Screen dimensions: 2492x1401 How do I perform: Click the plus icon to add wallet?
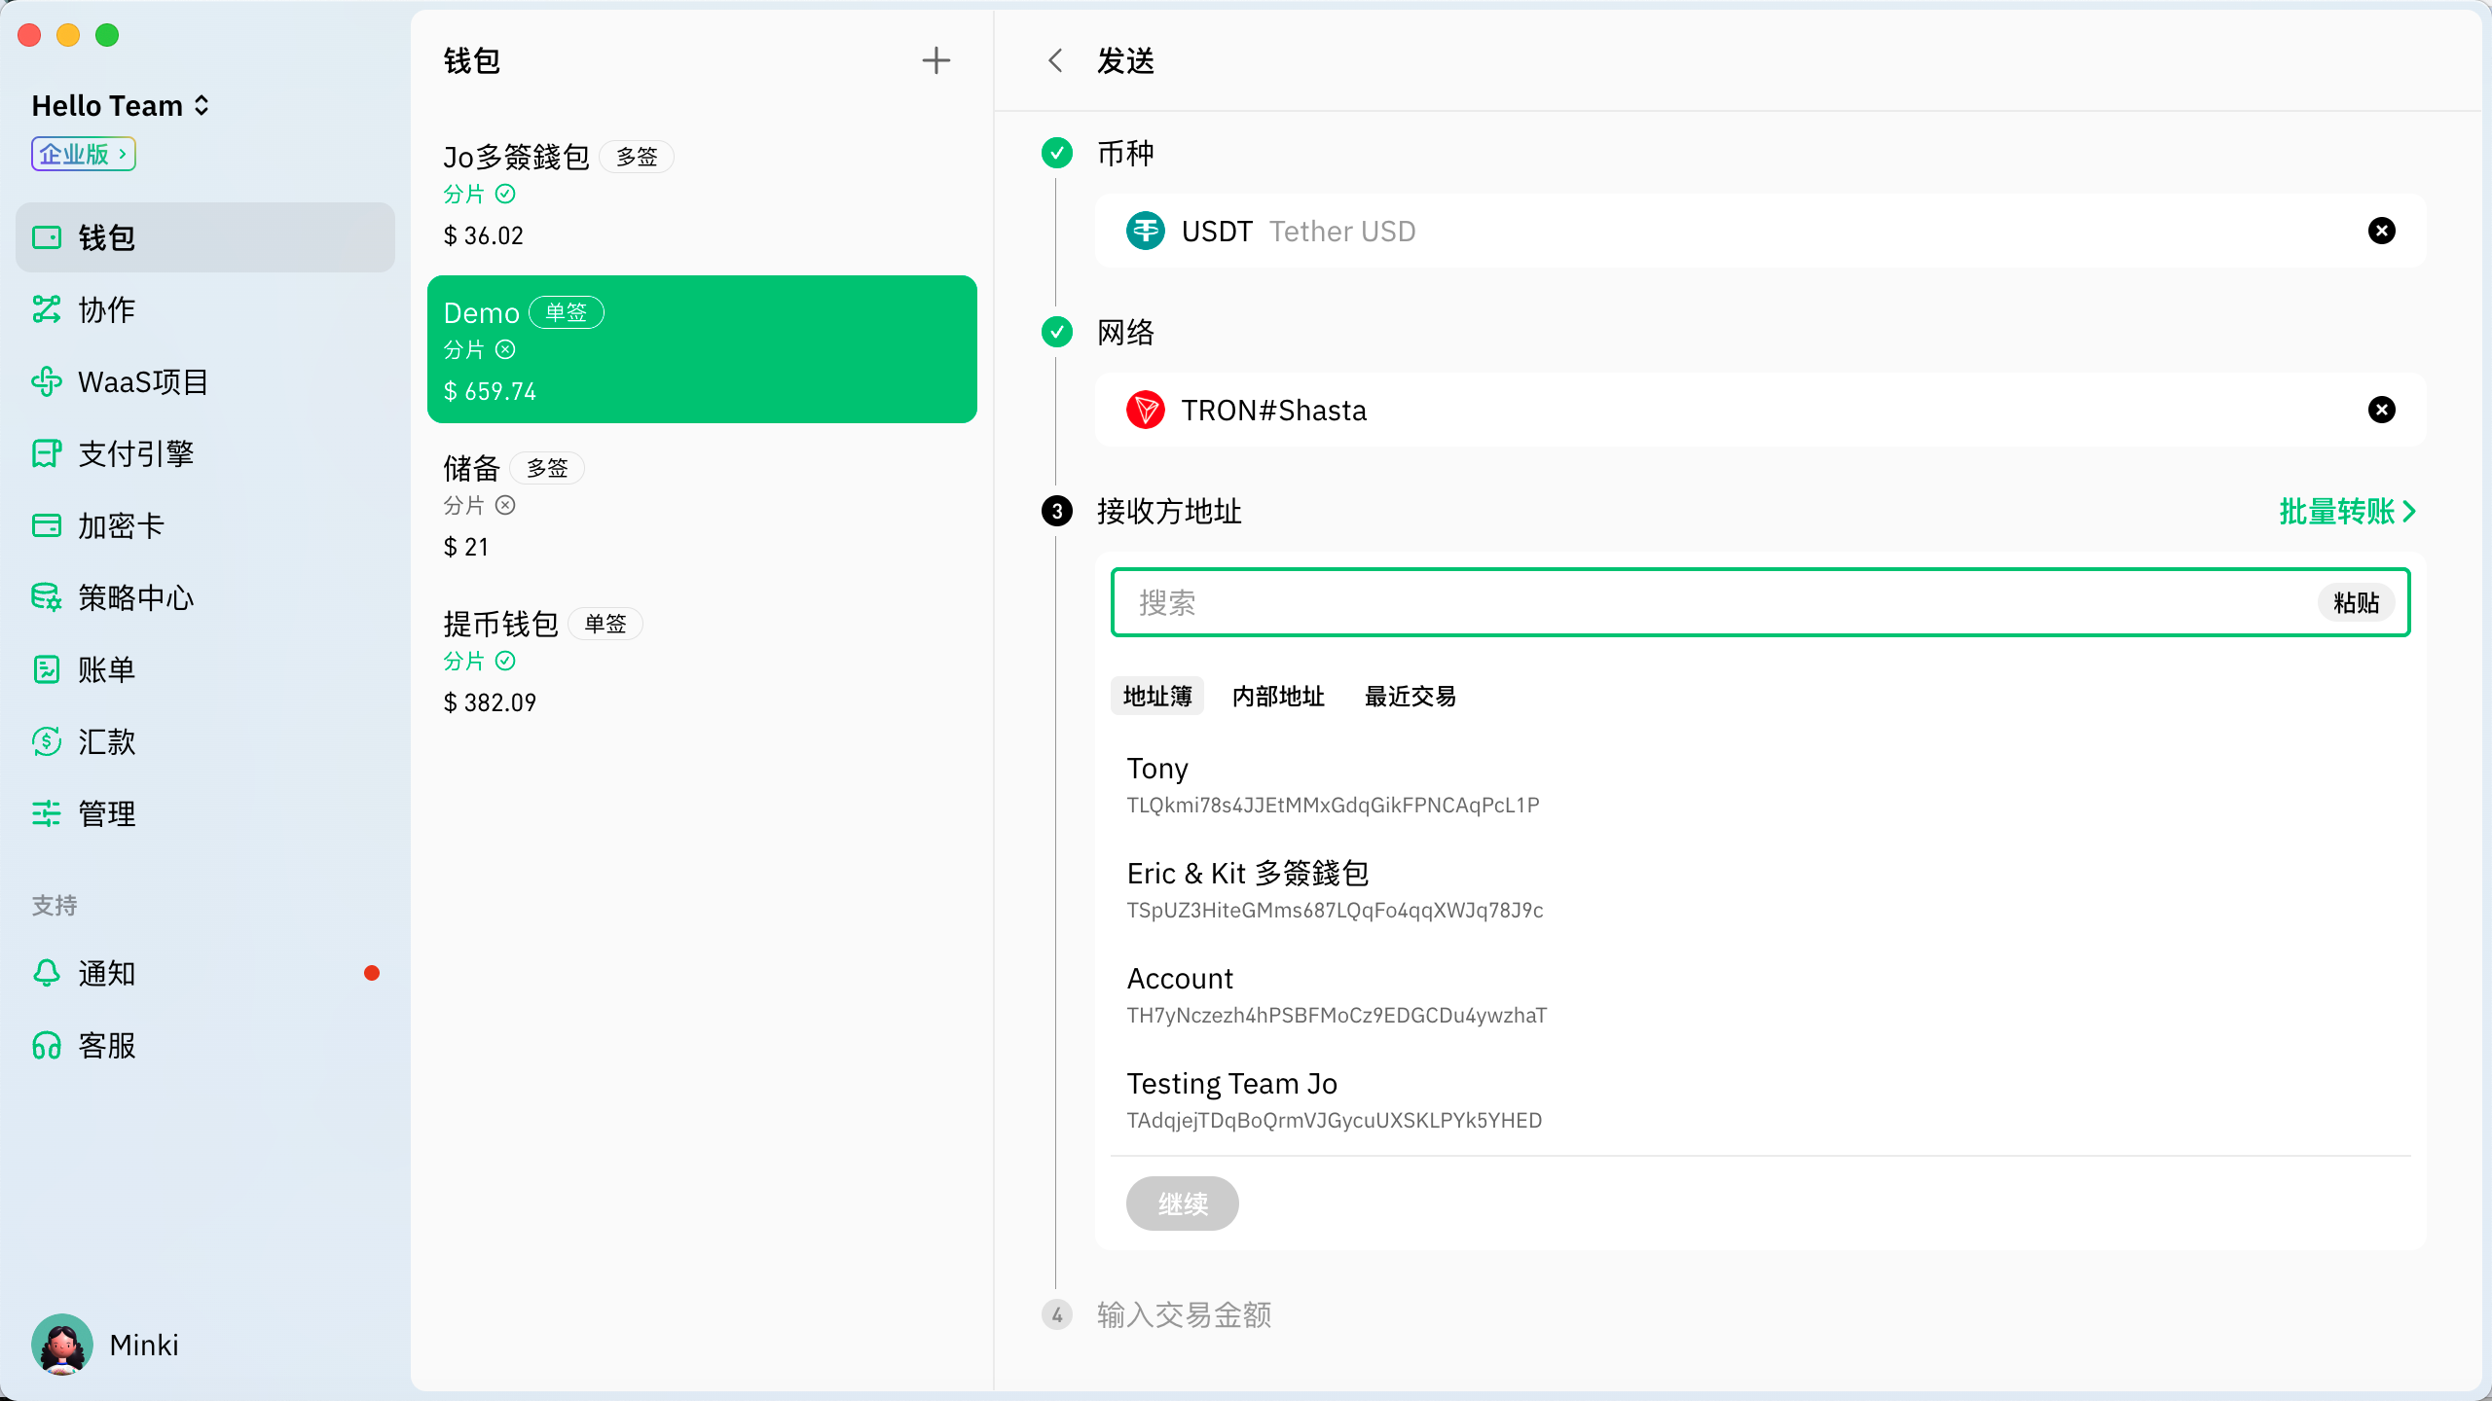coord(935,60)
